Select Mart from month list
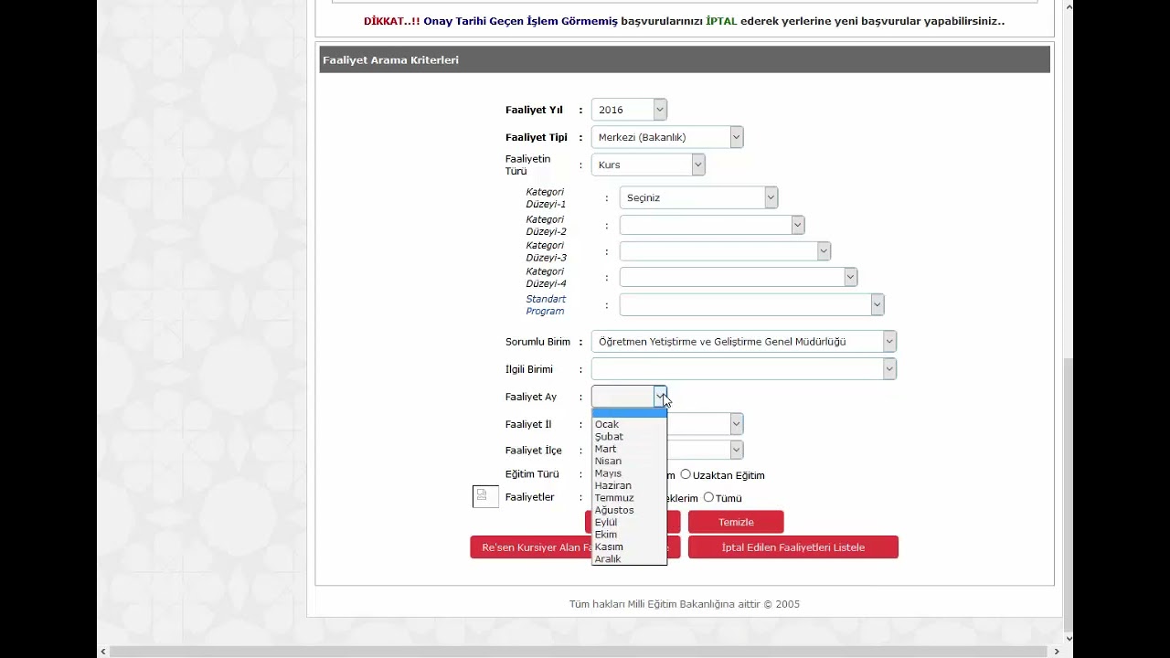 [x=629, y=449]
